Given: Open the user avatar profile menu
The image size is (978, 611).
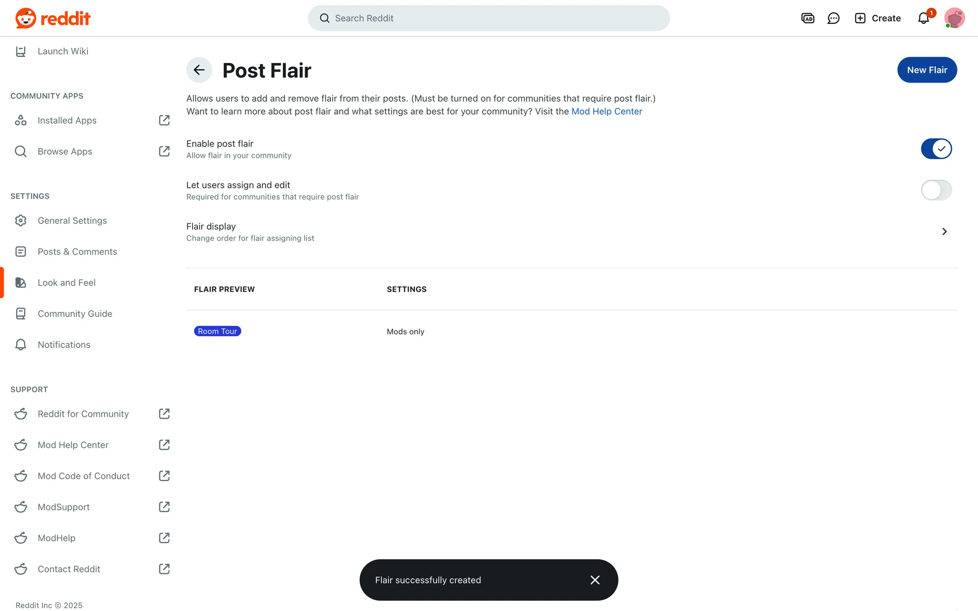Looking at the screenshot, I should [954, 18].
